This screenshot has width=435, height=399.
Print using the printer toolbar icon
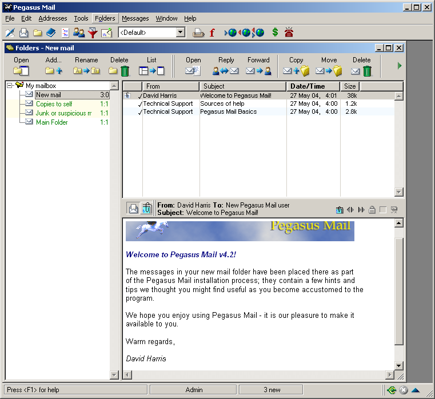198,33
